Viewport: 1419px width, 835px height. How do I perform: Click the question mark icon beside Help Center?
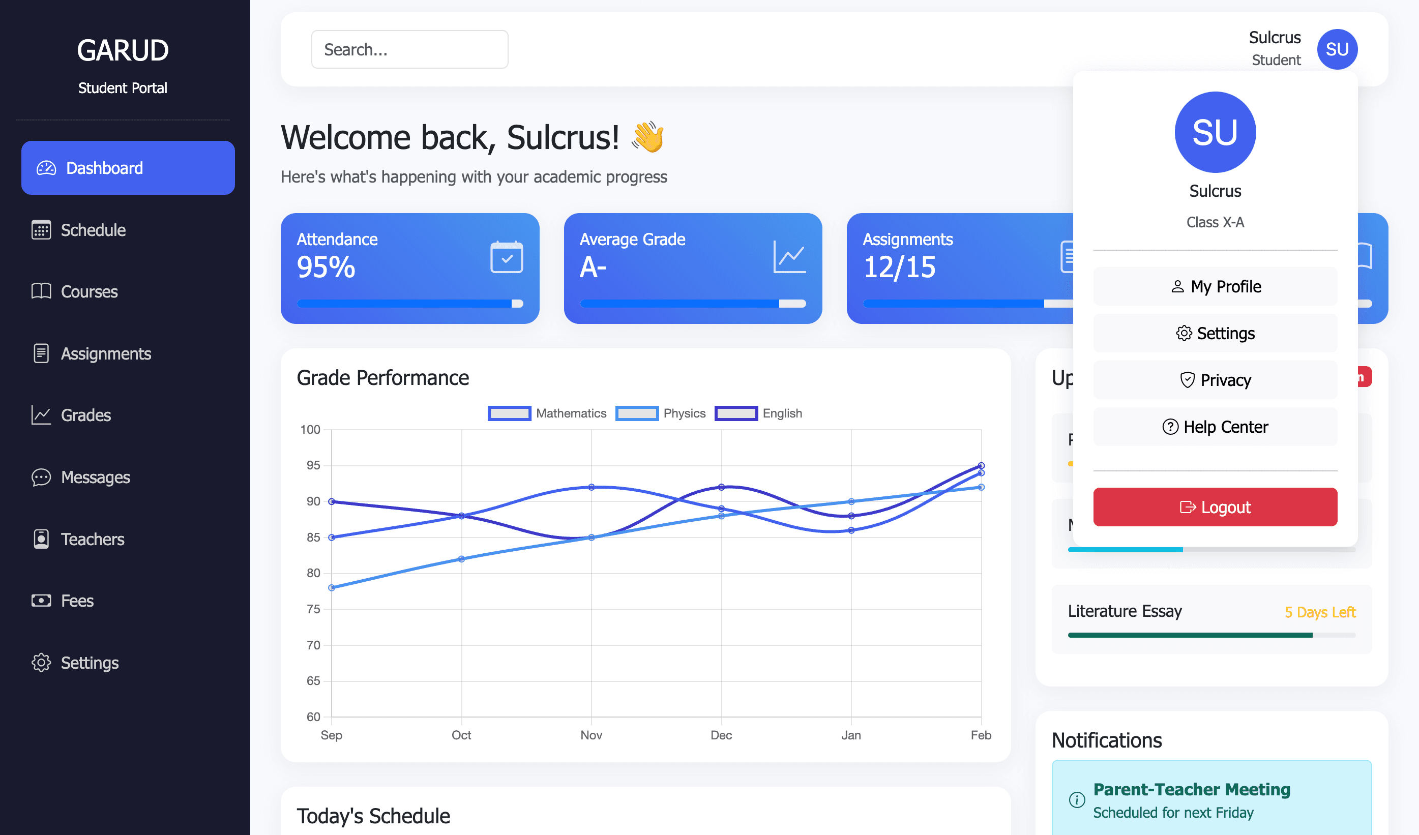pyautogui.click(x=1170, y=427)
